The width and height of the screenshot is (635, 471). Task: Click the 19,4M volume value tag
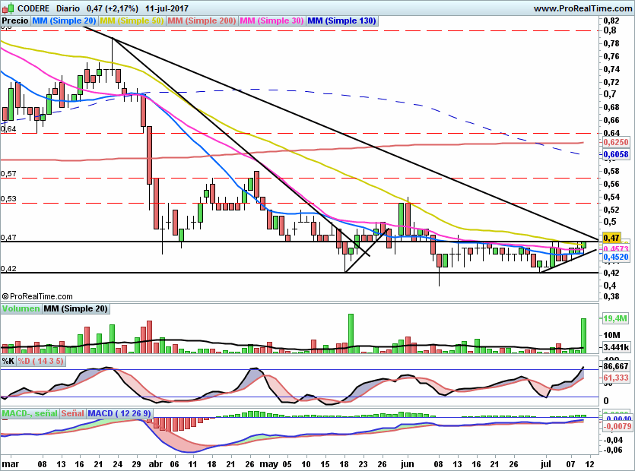click(614, 318)
